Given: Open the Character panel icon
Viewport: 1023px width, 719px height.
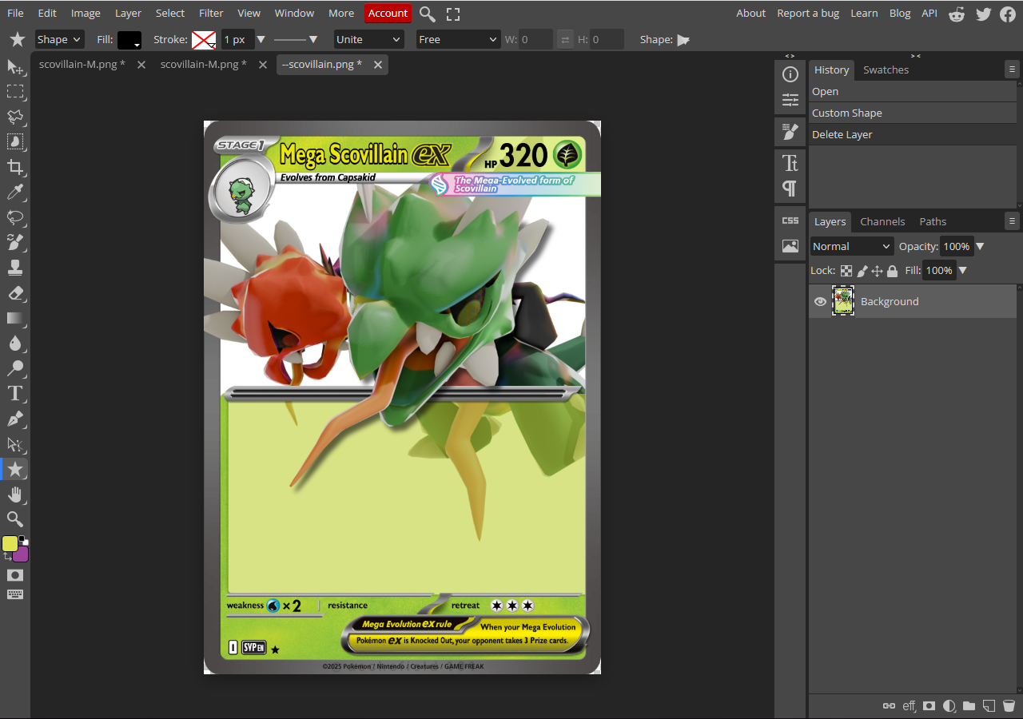Looking at the screenshot, I should point(790,163).
